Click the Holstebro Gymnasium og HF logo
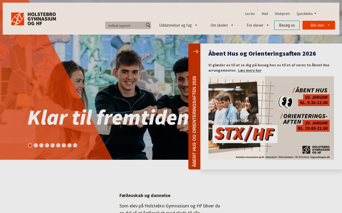Viewport: 342px width, 213px height. click(x=34, y=19)
